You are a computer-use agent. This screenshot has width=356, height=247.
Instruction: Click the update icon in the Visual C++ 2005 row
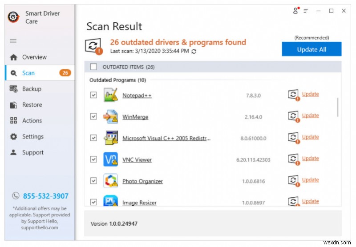(294, 138)
